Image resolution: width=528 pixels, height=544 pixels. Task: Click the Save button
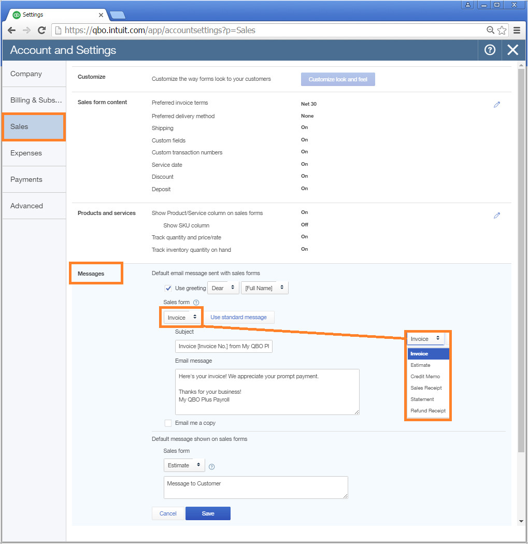208,513
